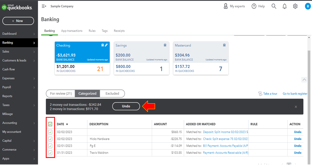The image size is (312, 165).
Task: Select the Categorized tab
Action: [87, 93]
